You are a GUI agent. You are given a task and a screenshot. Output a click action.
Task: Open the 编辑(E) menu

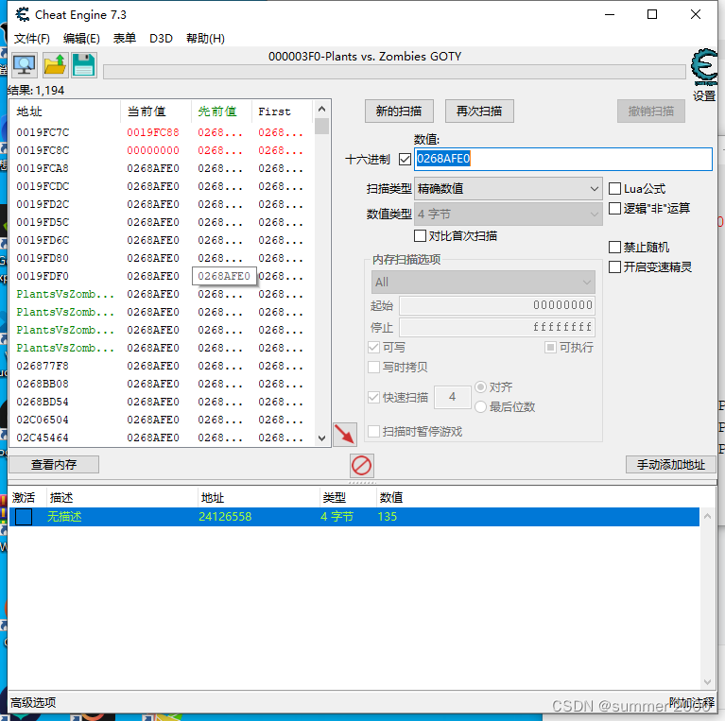81,39
